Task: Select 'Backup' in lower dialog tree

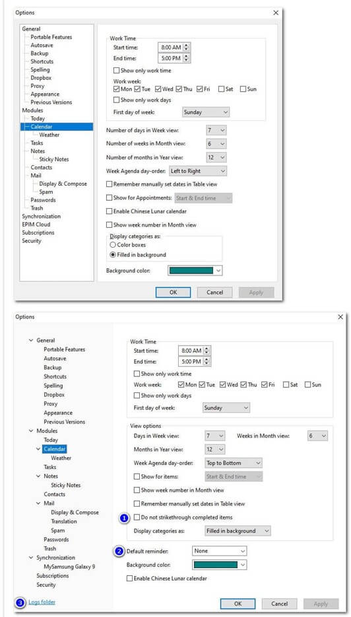Action: click(52, 367)
